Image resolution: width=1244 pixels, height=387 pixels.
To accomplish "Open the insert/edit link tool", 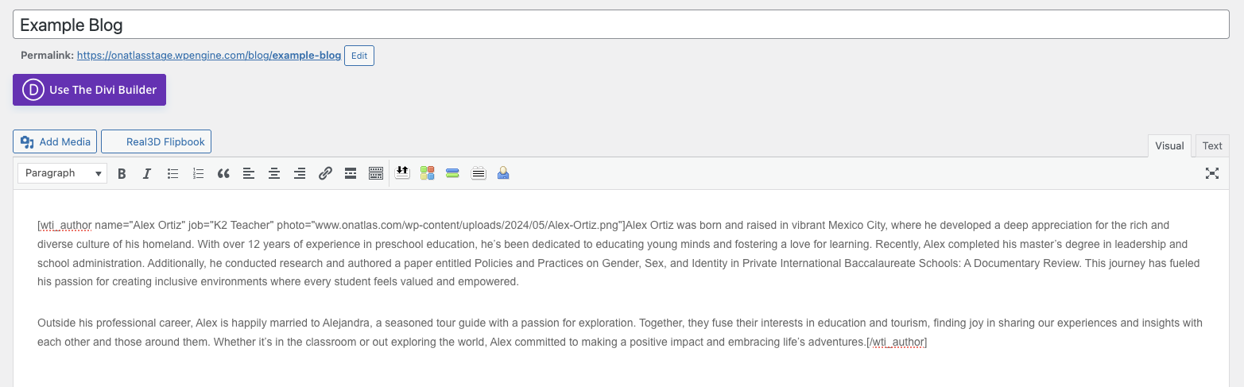I will [325, 173].
